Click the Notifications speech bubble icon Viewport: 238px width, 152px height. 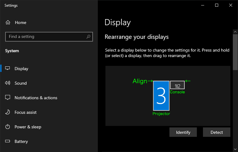tap(8, 97)
